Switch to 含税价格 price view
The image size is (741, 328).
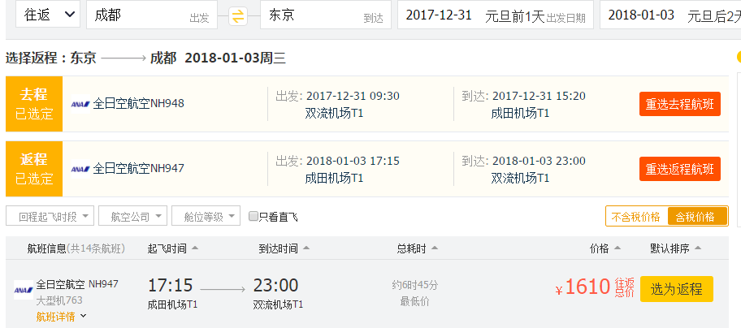click(696, 217)
